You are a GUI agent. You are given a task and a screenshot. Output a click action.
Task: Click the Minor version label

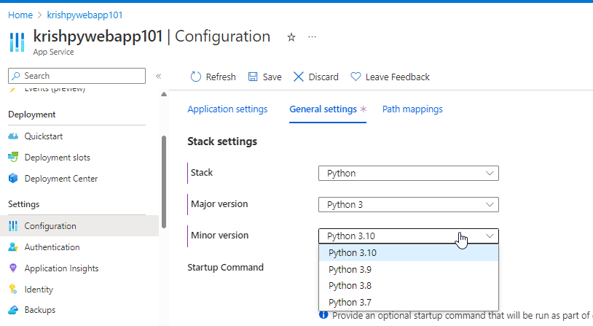click(x=220, y=235)
